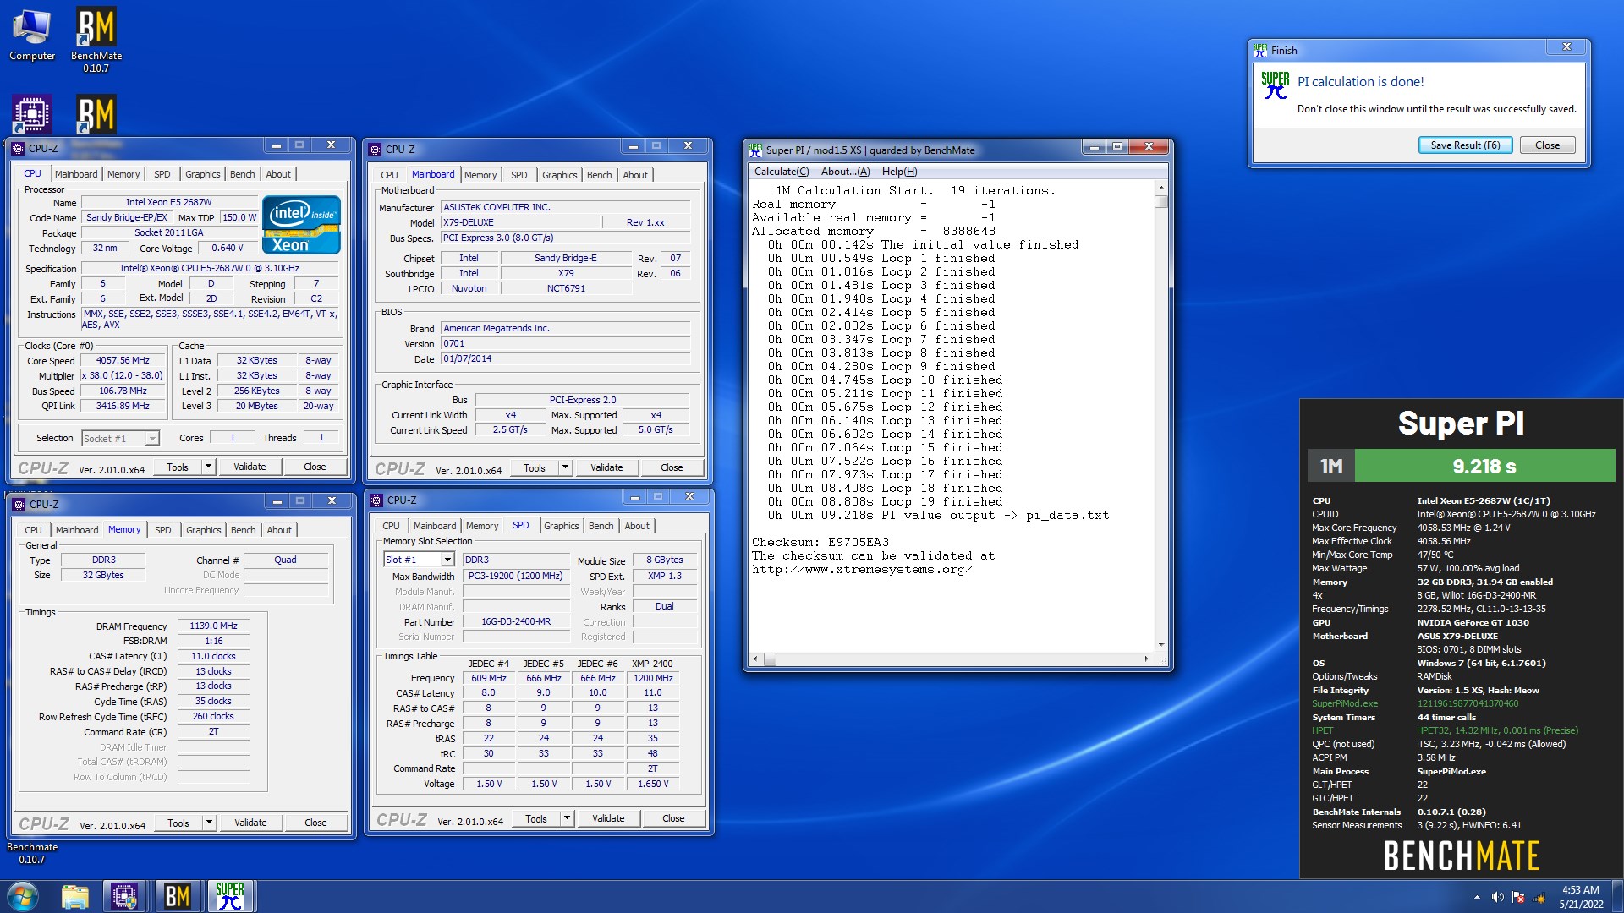1624x913 pixels.
Task: Click the CPU-Z Mainboard window title icon
Action: point(376,149)
